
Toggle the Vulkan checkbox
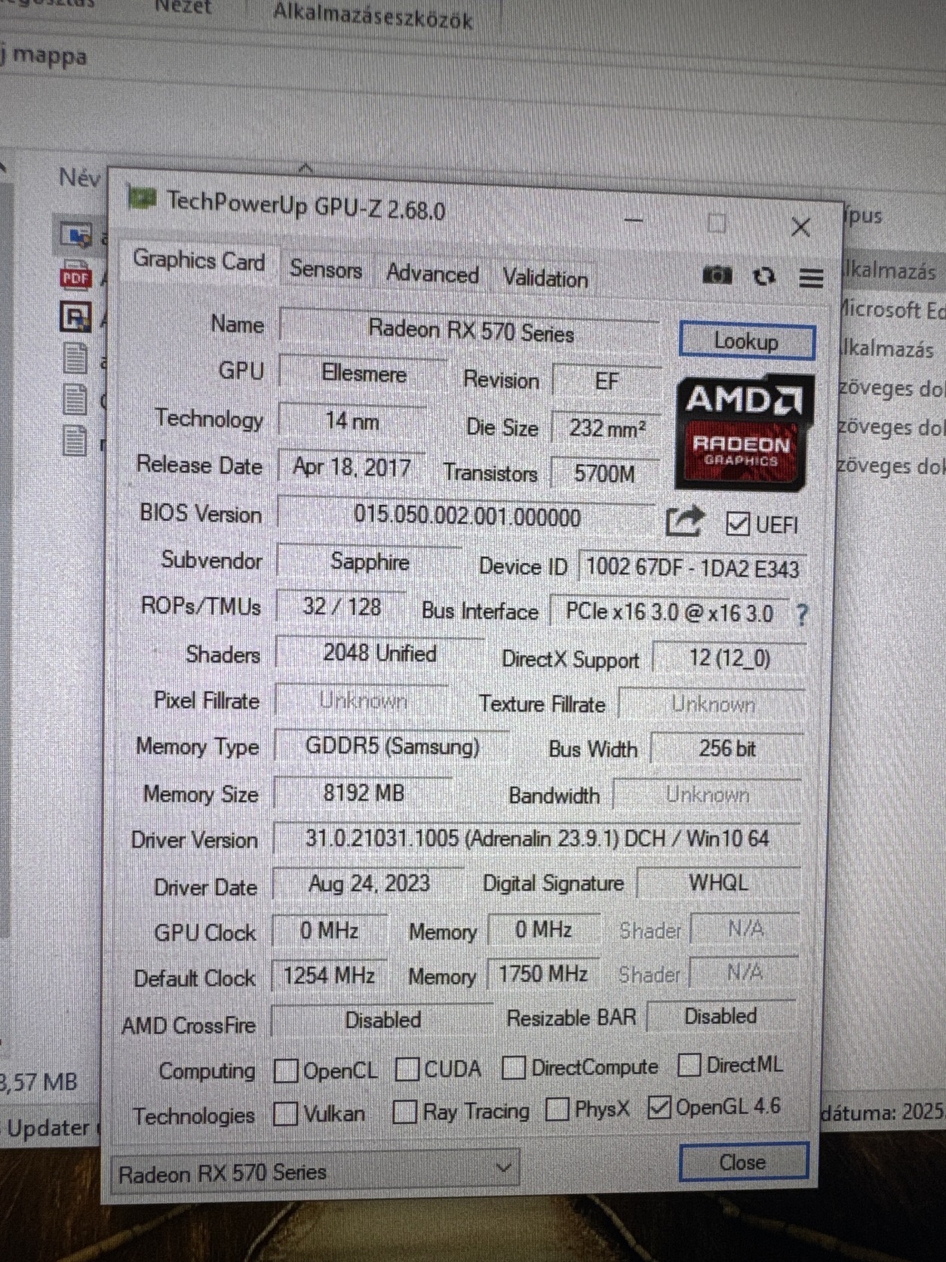(x=285, y=1113)
